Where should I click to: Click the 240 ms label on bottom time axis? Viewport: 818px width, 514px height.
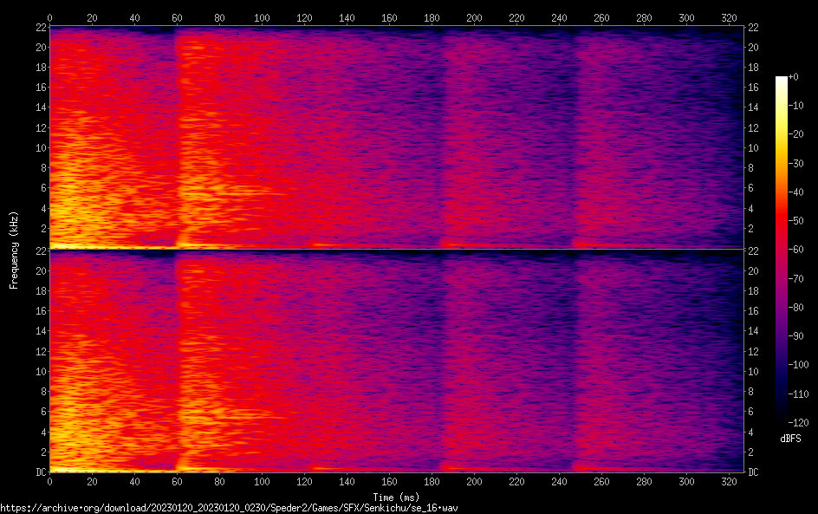tap(560, 482)
